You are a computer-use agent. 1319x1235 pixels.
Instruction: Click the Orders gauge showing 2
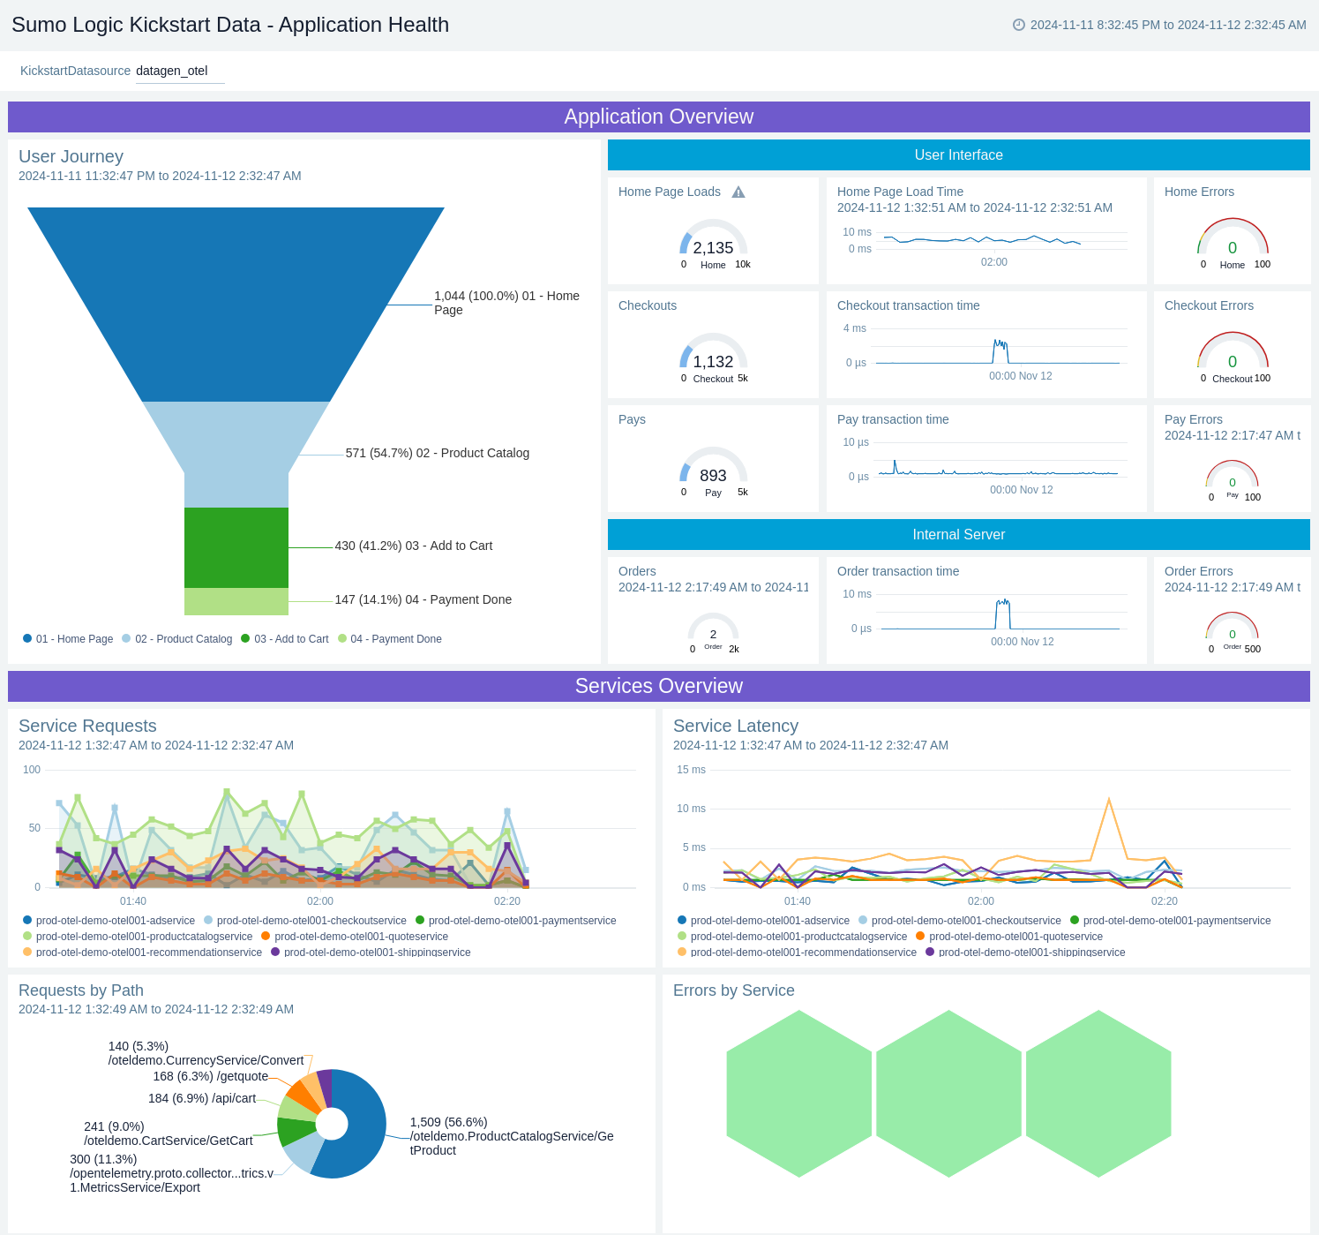pyautogui.click(x=713, y=629)
